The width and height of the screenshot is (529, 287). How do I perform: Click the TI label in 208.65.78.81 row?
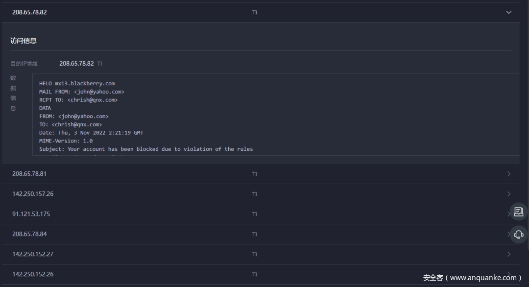pyautogui.click(x=254, y=174)
